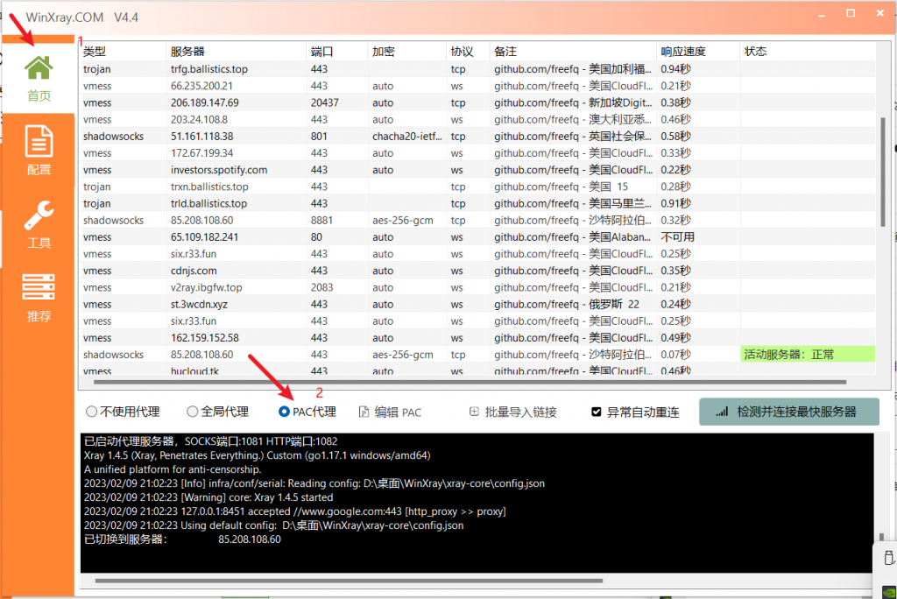
Task: Toggle the 异常自动重连 checkbox
Action: tap(596, 412)
